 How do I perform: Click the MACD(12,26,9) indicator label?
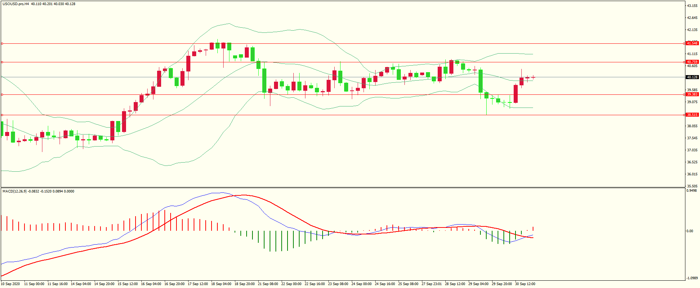[x=14, y=191]
